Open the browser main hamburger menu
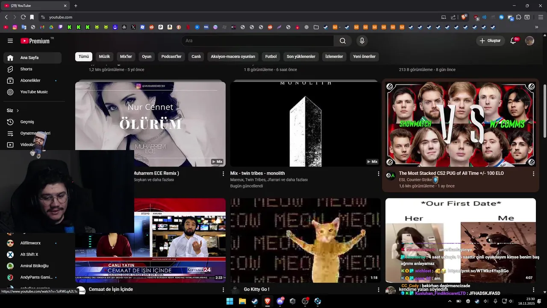Image resolution: width=547 pixels, height=308 pixels. (x=541, y=17)
